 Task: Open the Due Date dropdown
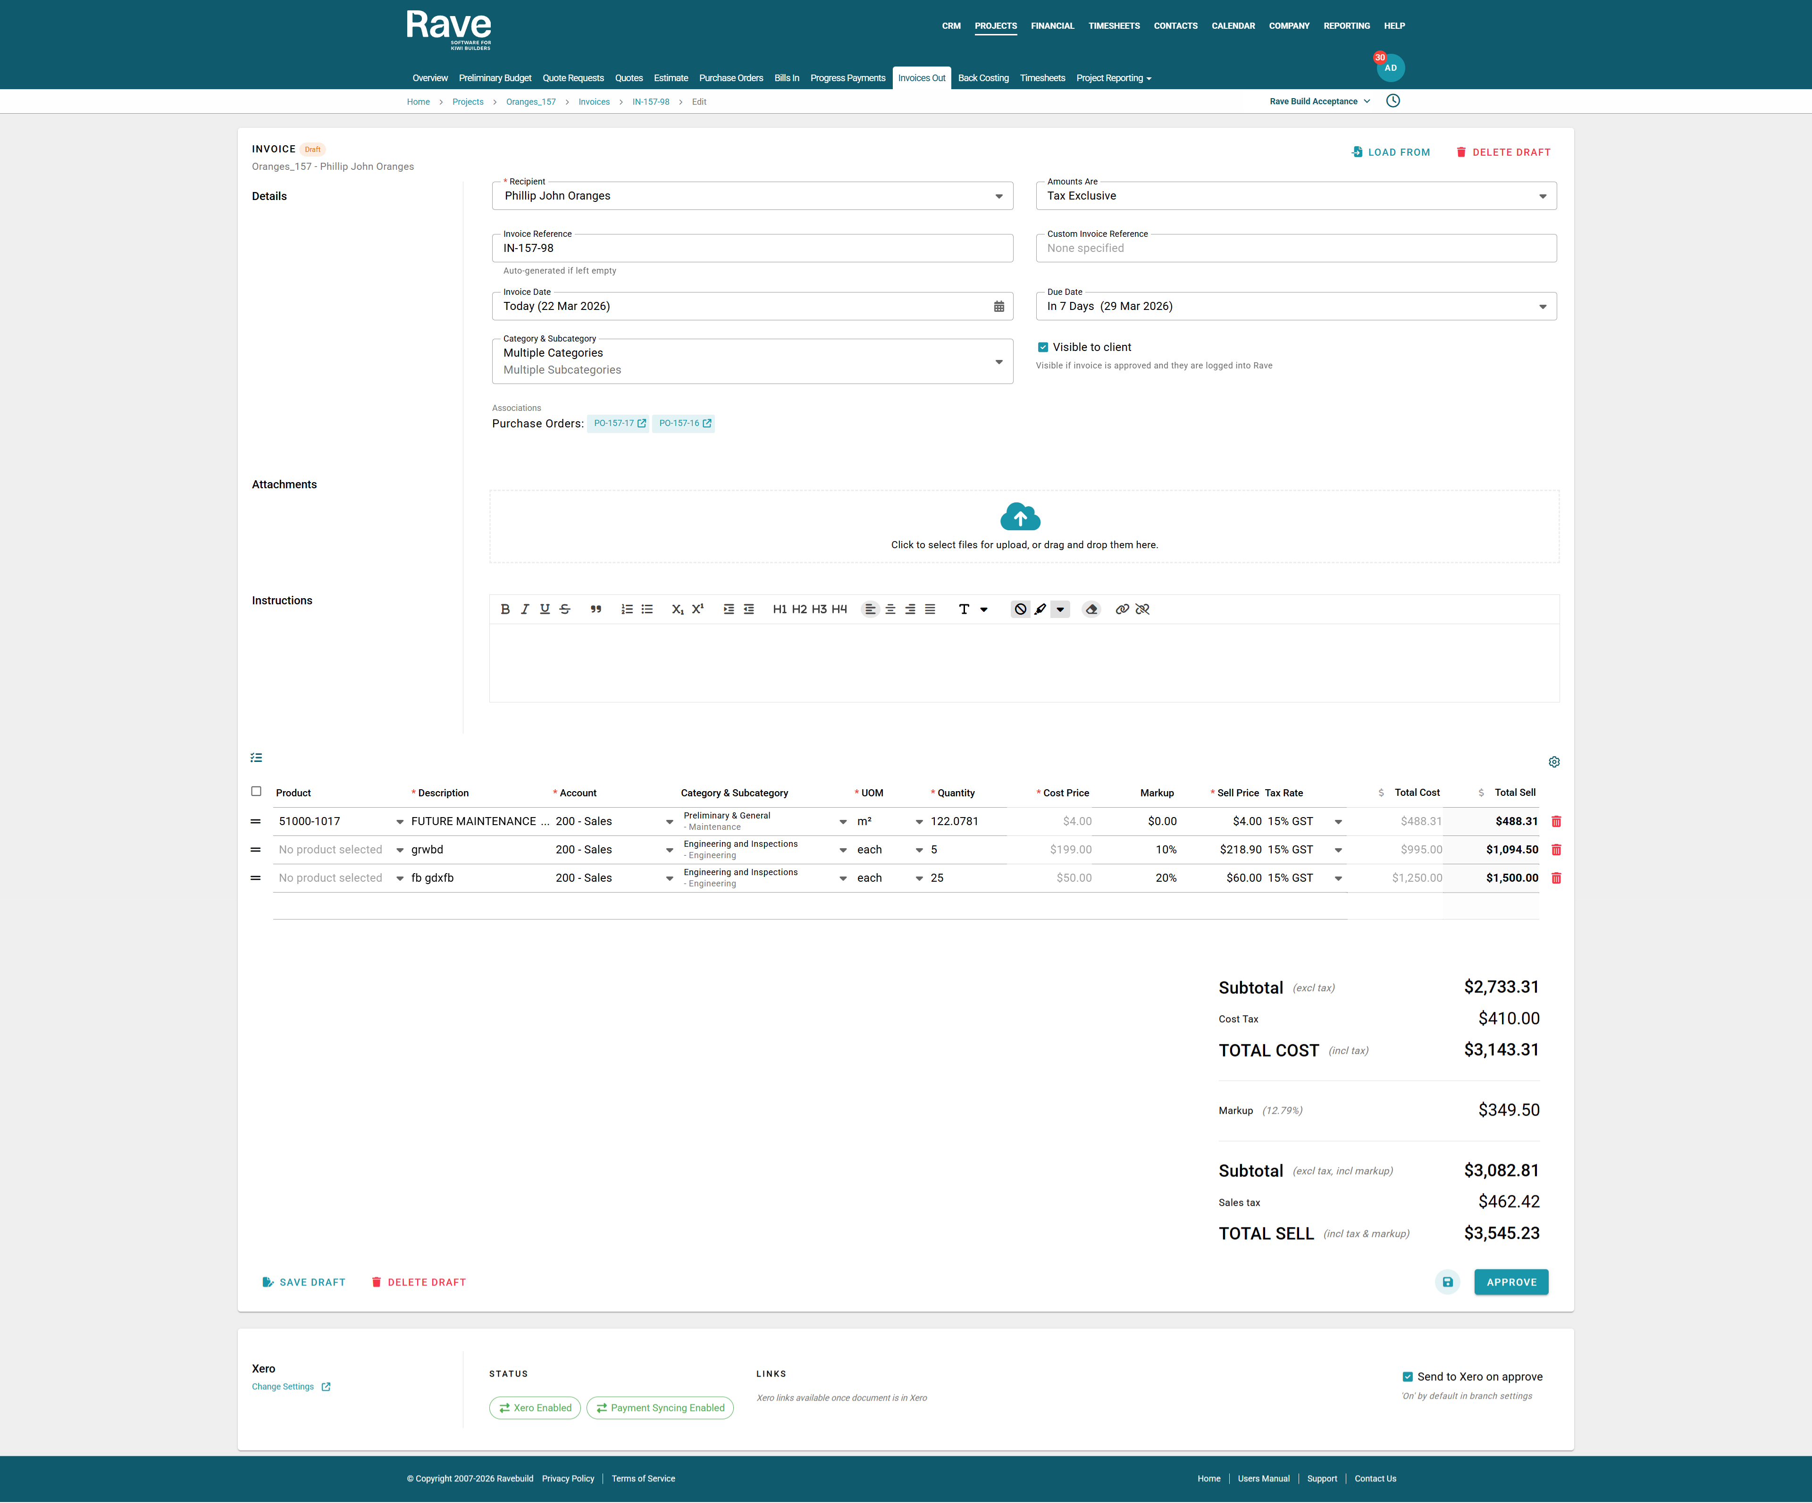[1542, 307]
